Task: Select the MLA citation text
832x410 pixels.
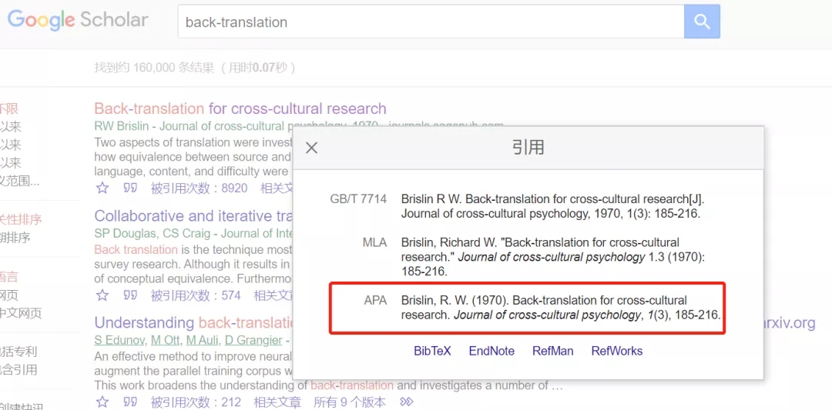Action: pos(552,257)
